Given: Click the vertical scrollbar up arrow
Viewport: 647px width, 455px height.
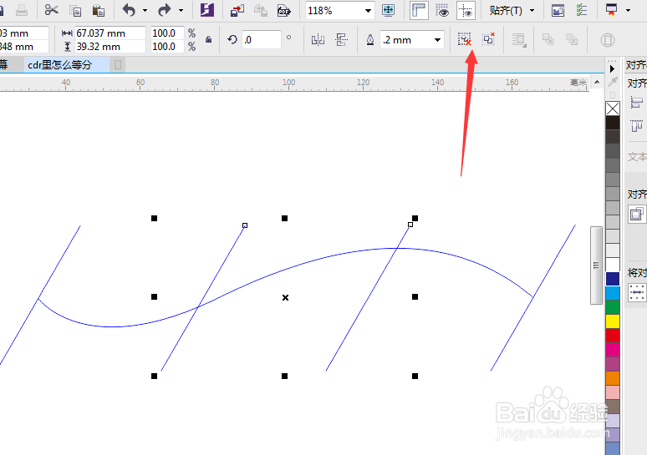Looking at the screenshot, I should [x=597, y=82].
